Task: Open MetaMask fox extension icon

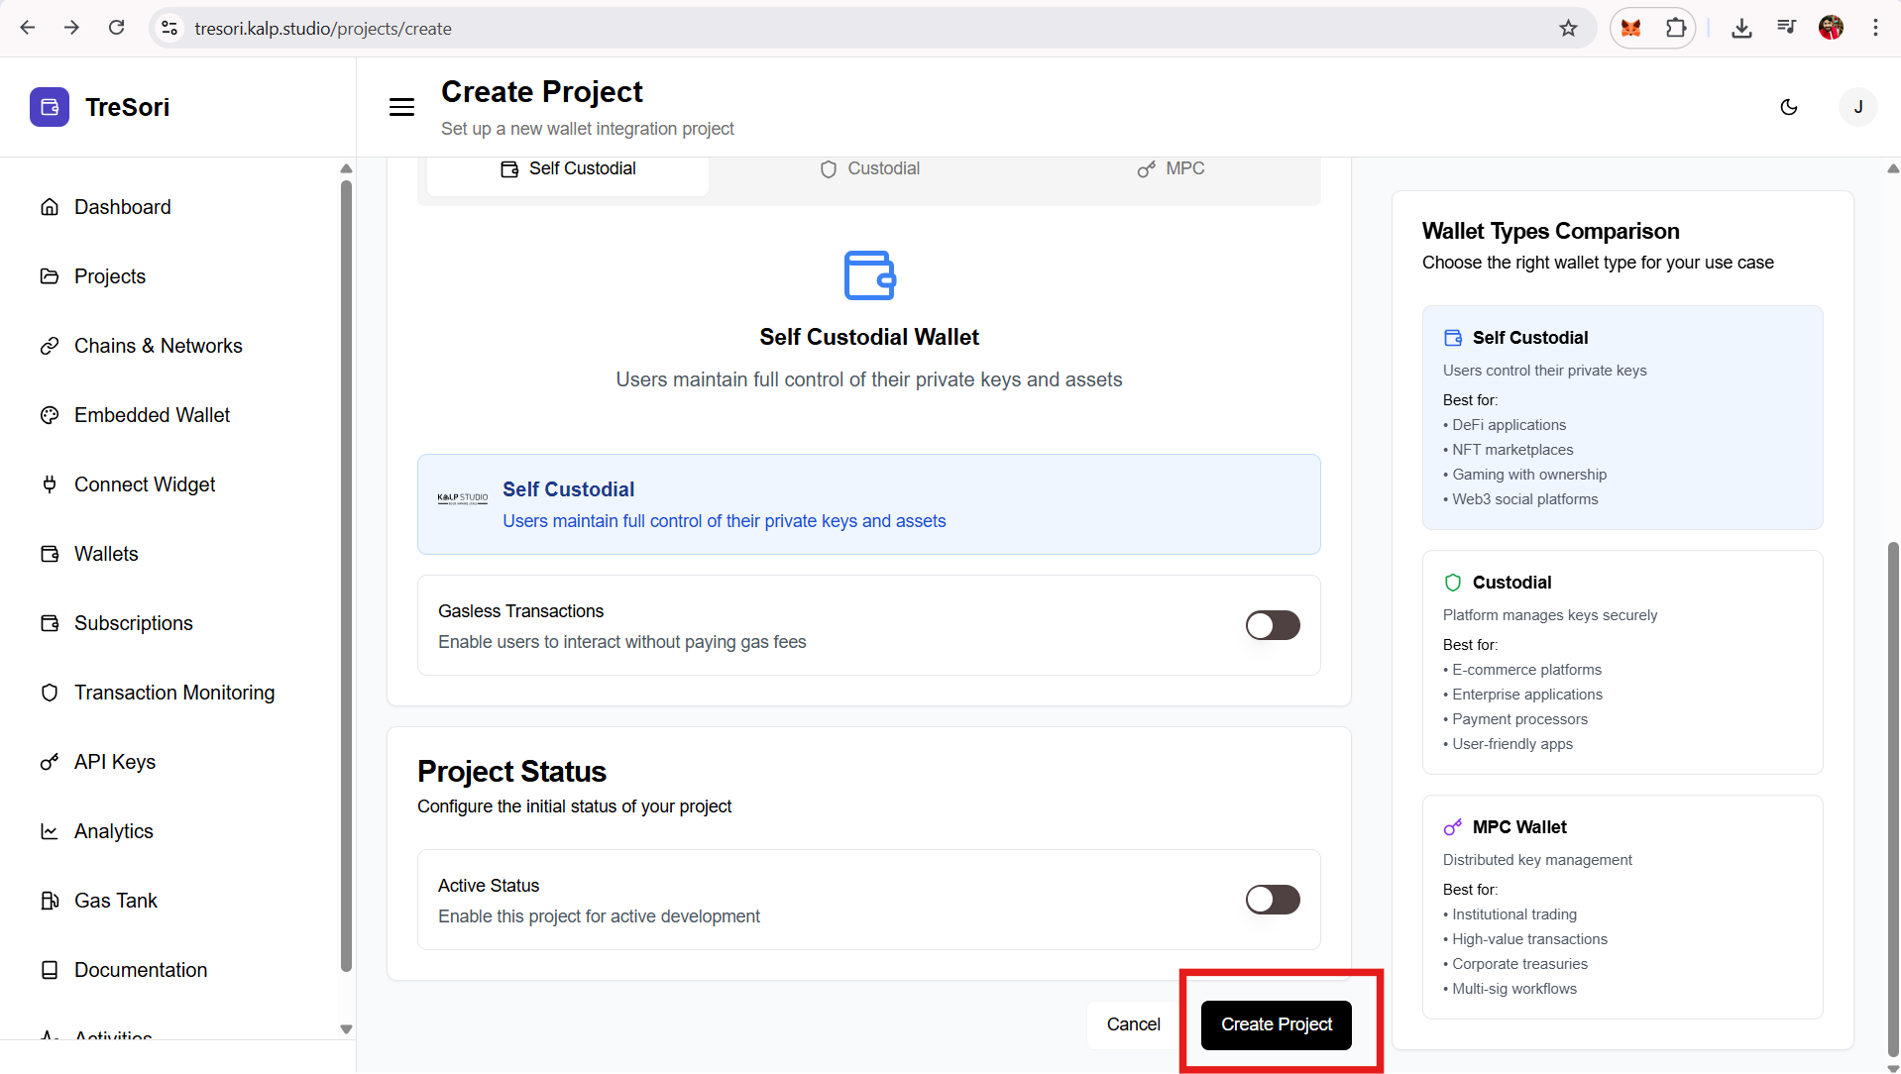Action: 1630,28
